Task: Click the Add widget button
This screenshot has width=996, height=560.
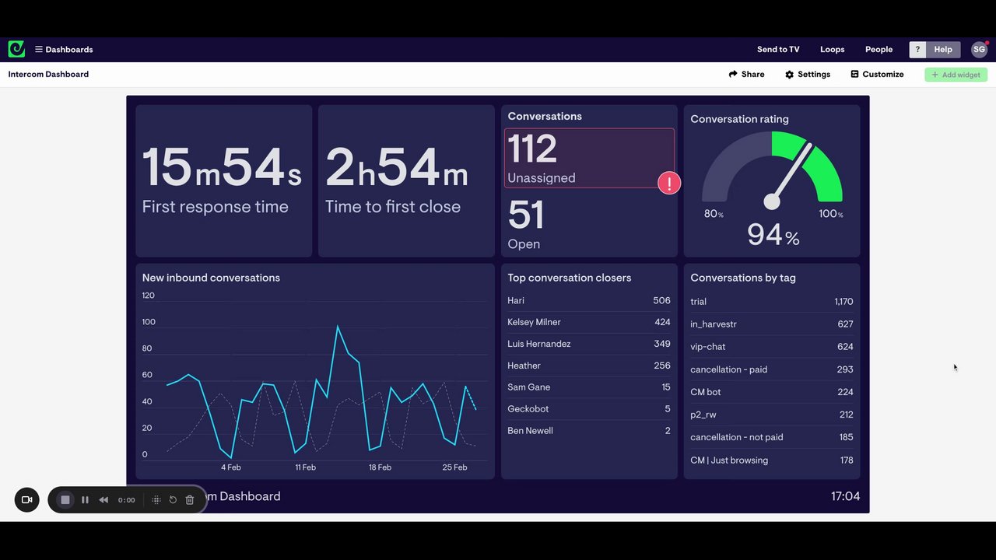Action: point(956,75)
